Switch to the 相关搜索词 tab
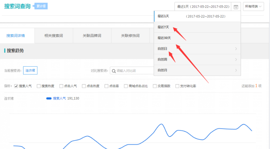 pyautogui.click(x=54, y=36)
